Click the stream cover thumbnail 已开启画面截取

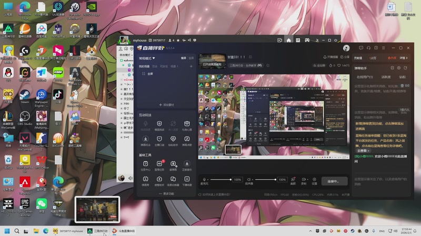coord(212,61)
